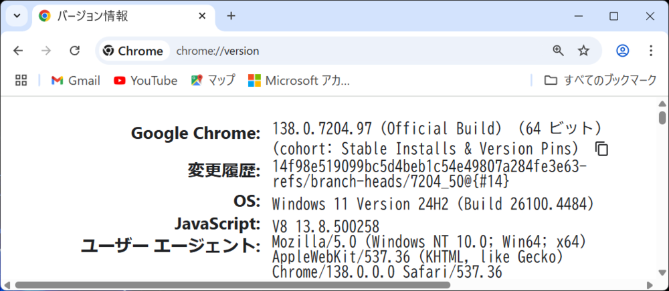The height and width of the screenshot is (291, 669).
Task: Minimize the Chrome window
Action: pyautogui.click(x=579, y=16)
